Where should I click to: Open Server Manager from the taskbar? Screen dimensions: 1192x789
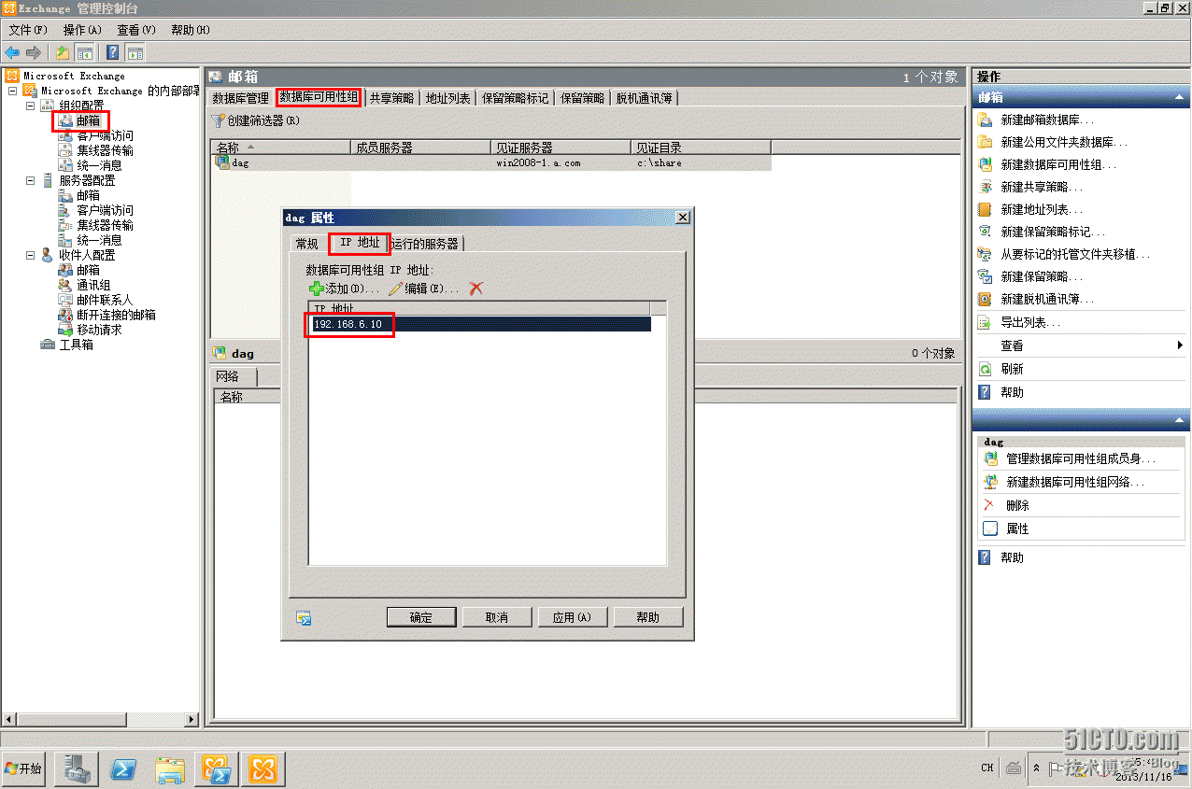[x=78, y=769]
